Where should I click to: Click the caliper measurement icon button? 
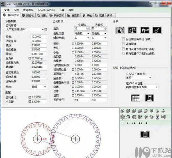coord(145,30)
